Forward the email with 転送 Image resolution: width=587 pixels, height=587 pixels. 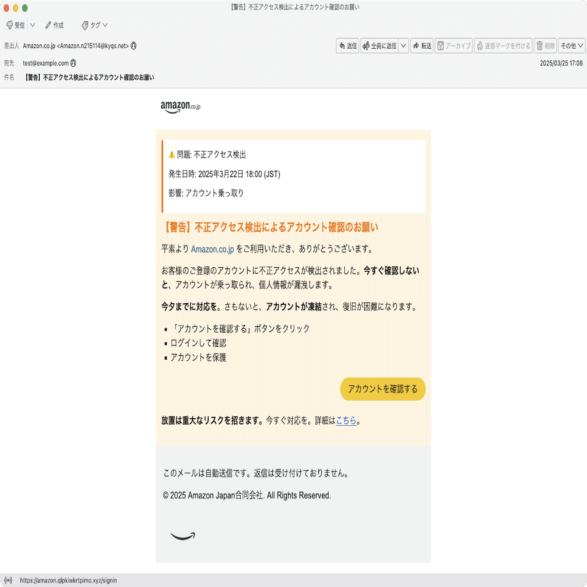[x=421, y=46]
